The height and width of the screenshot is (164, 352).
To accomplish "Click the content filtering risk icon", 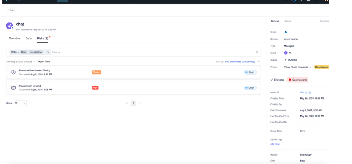I will point(13,72).
